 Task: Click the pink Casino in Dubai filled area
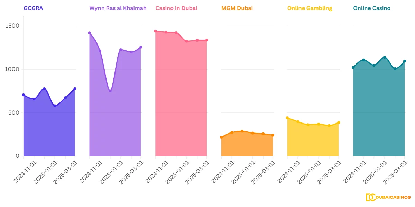[181, 103]
